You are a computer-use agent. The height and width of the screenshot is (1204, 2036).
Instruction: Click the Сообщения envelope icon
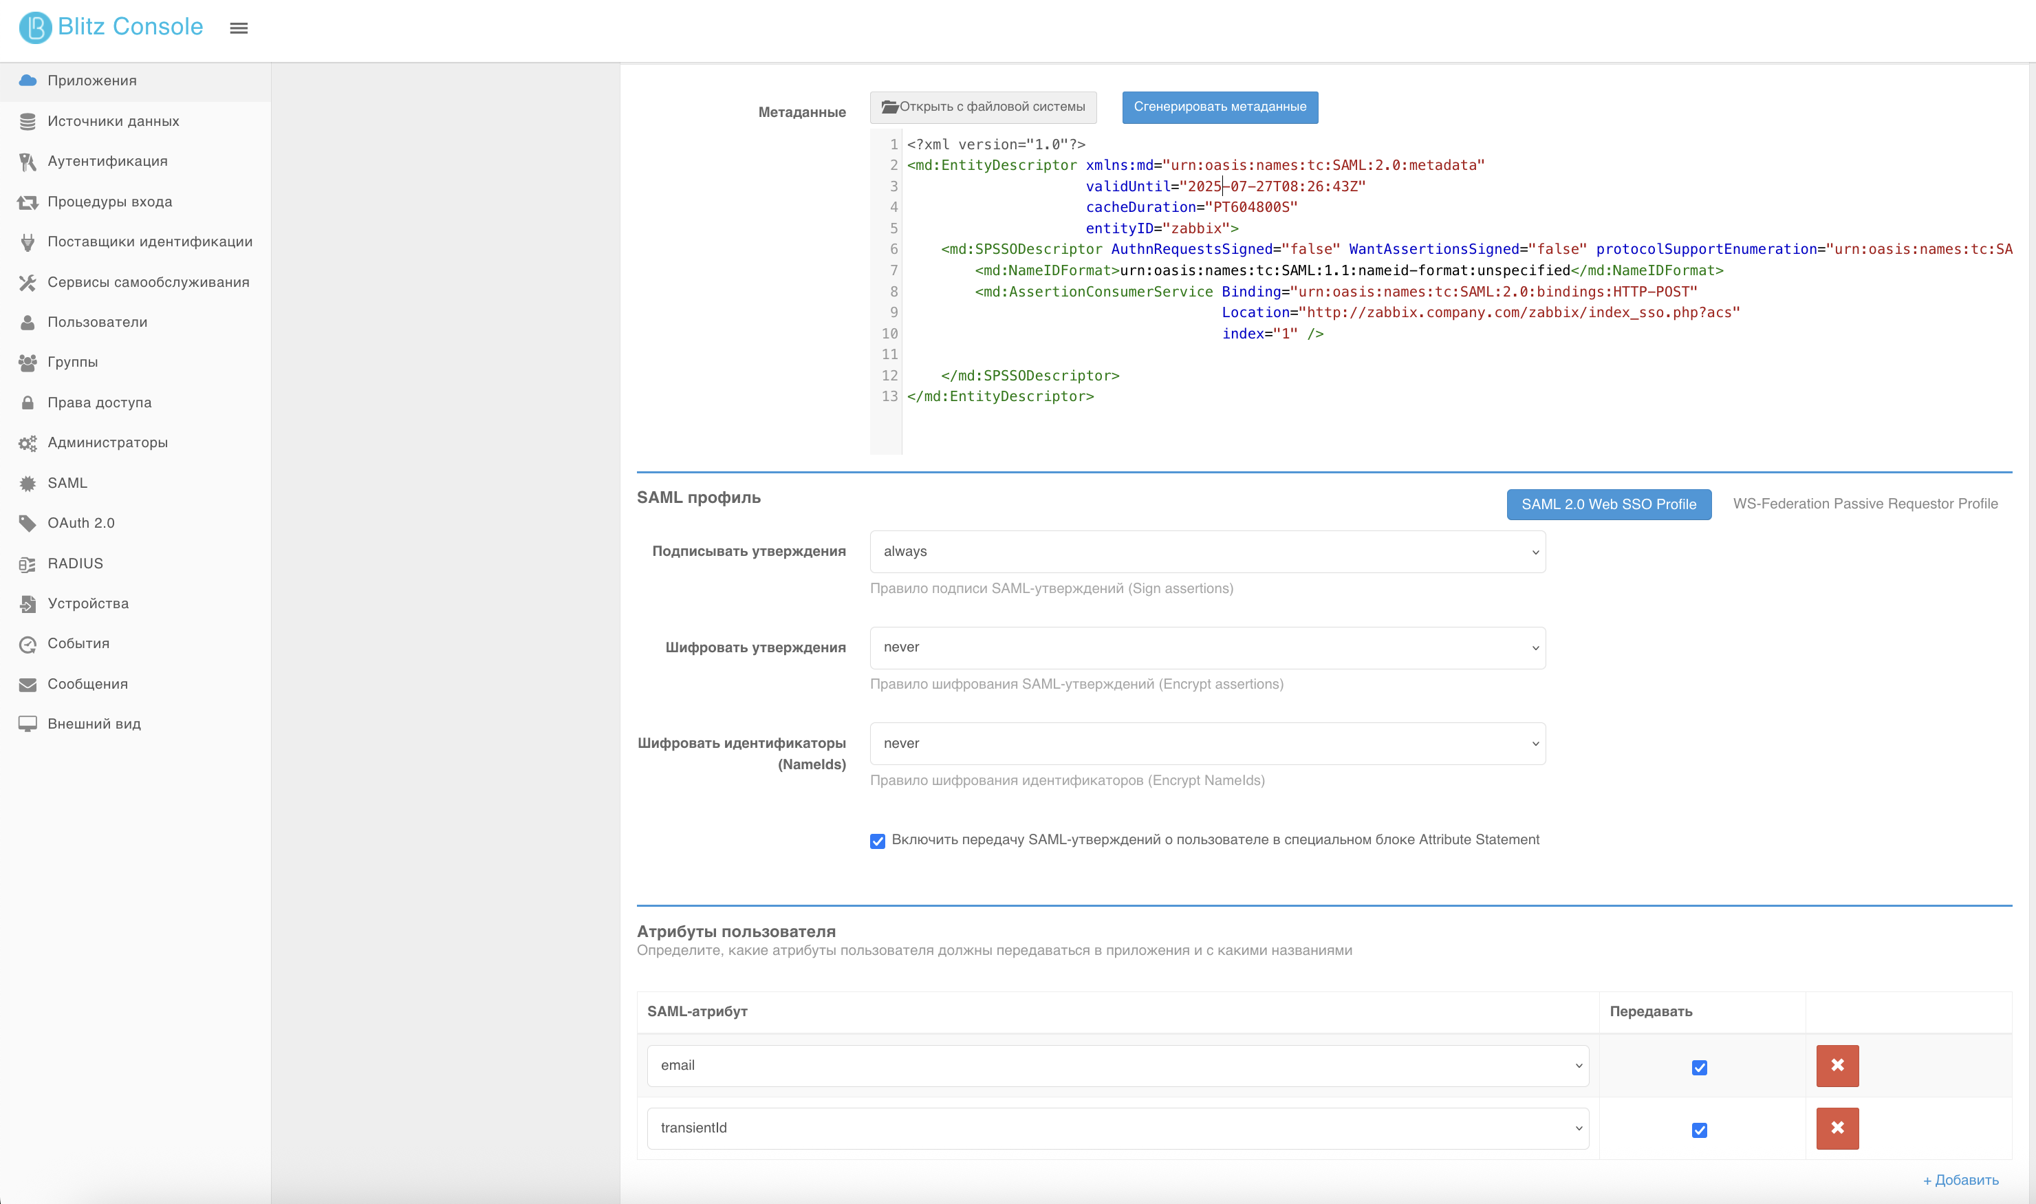click(28, 684)
